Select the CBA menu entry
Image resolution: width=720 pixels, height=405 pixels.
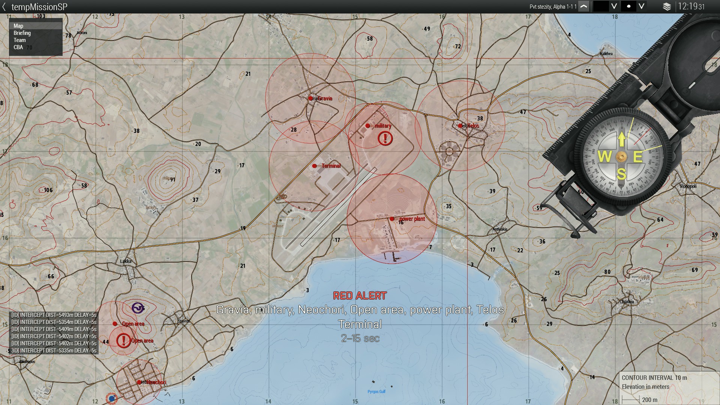click(18, 47)
